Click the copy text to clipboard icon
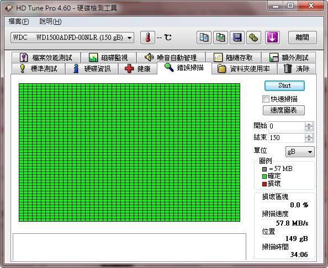Screen dimensions: 328x268 pyautogui.click(x=204, y=37)
